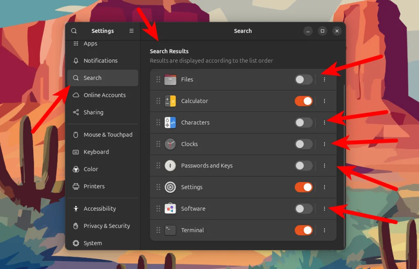
Task: Click the Calculator app icon
Action: pyautogui.click(x=170, y=101)
